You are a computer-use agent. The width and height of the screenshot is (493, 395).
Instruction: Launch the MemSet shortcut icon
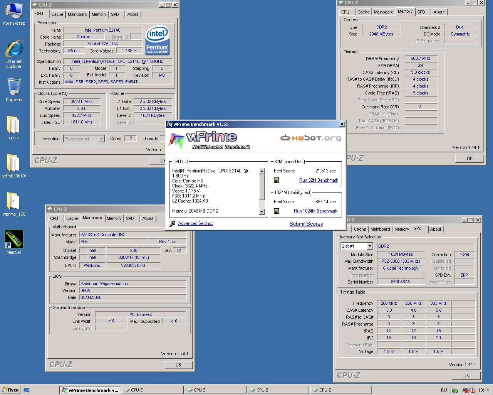pyautogui.click(x=14, y=242)
